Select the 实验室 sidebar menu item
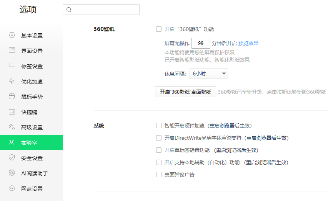This screenshot has width=328, height=201. click(32, 142)
